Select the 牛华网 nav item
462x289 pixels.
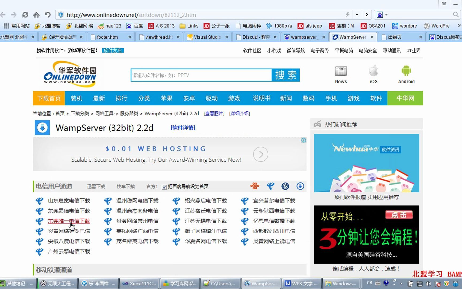[x=405, y=98]
